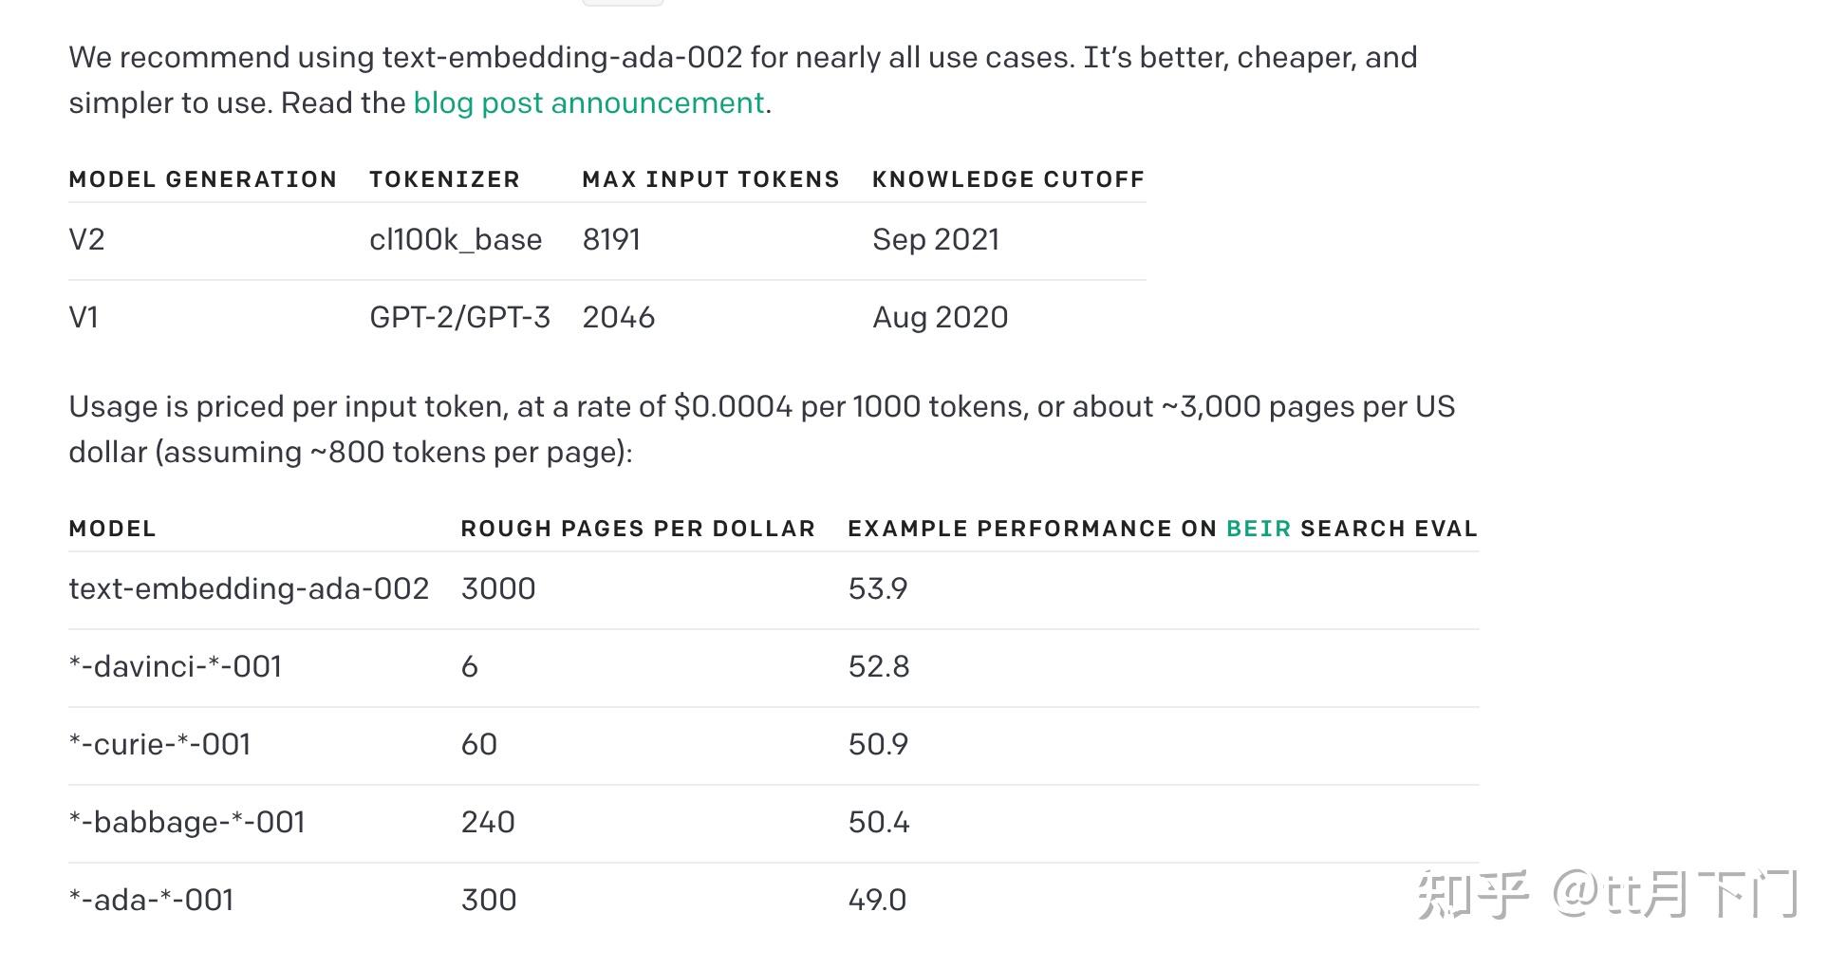Viewport: 1847px width, 968px height.
Task: Click the GPT-2/GPT-3 tokenizer cell
Action: pyautogui.click(x=459, y=317)
